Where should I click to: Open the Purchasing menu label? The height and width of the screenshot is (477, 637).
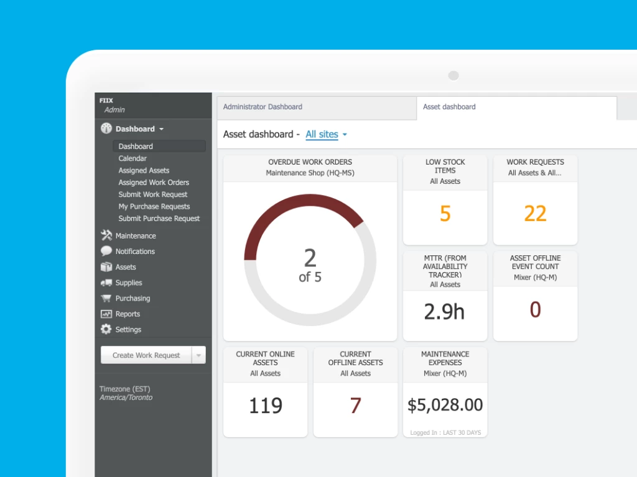[133, 299]
